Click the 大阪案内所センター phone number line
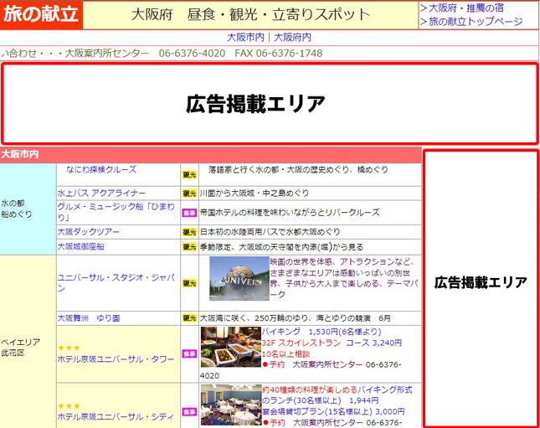 [x=162, y=54]
